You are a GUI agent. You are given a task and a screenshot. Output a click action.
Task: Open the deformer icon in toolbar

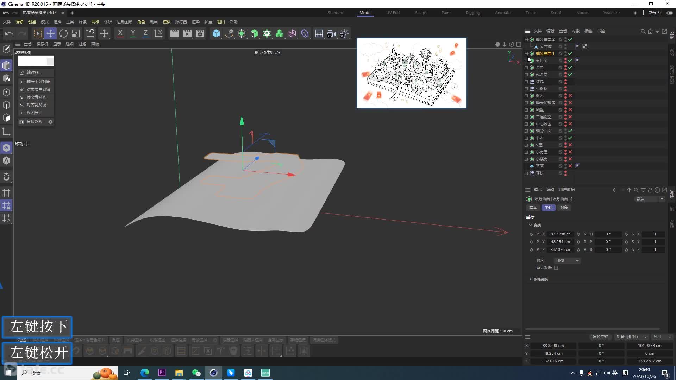305,33
